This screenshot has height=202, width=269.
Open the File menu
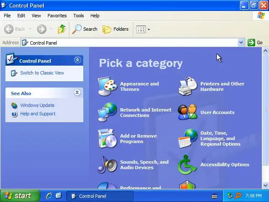coord(7,16)
